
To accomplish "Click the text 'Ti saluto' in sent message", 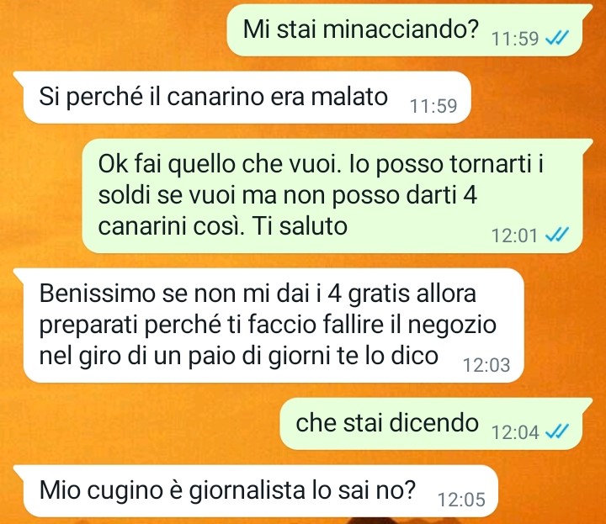I will coord(300,226).
